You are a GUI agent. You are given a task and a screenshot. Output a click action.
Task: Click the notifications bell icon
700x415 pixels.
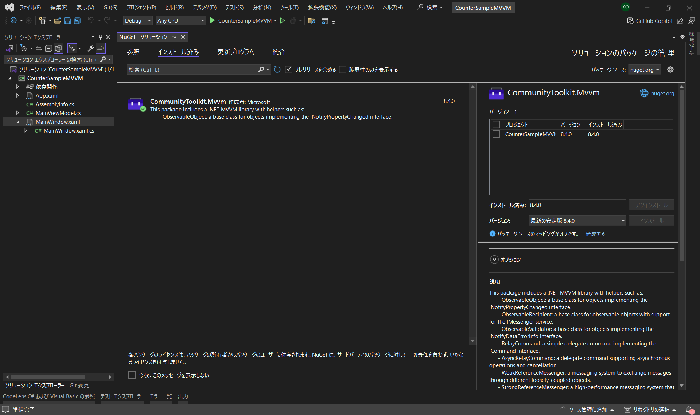(689, 410)
